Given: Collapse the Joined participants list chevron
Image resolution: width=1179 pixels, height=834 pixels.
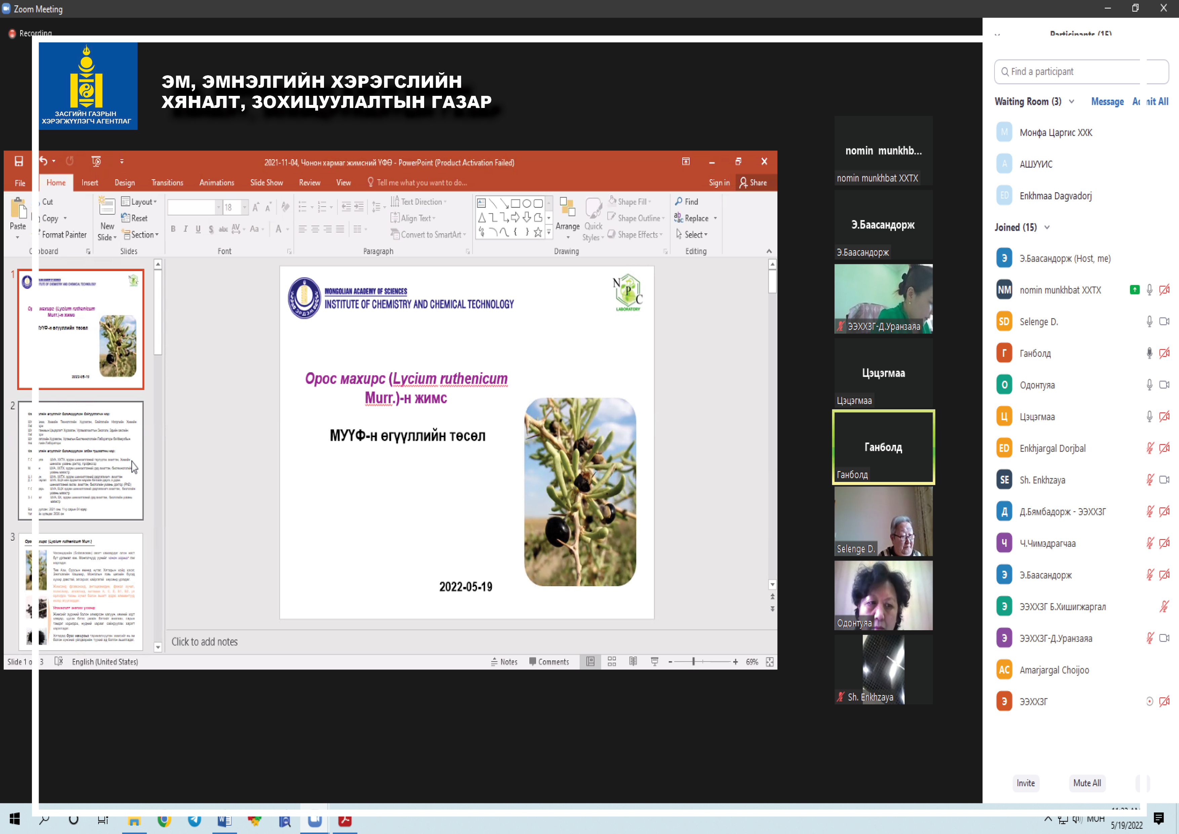Looking at the screenshot, I should point(1047,227).
